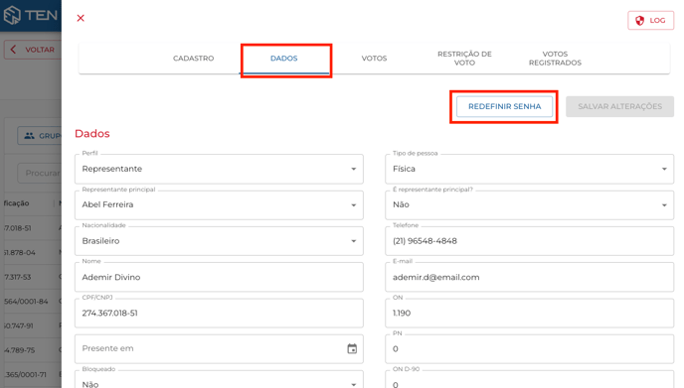Viewport: 684px width, 388px height.
Task: Click the CPF/CNPJ input field
Action: pyautogui.click(x=219, y=314)
